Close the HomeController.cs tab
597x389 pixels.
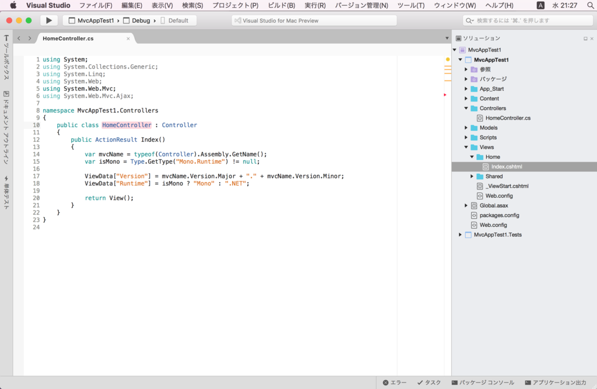click(x=128, y=38)
